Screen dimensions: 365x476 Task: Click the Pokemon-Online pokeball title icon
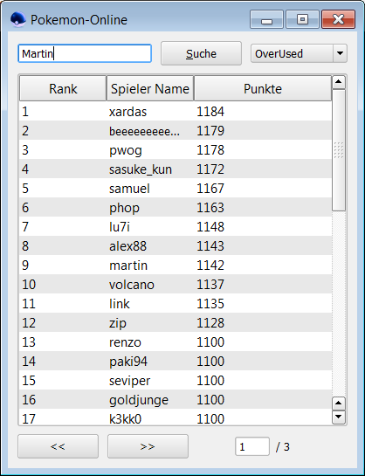[18, 20]
